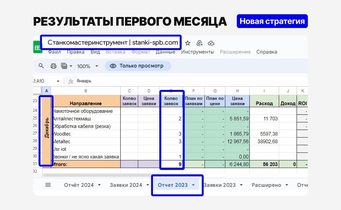Select column G header
This screenshot has width=341, height=210.
click(x=215, y=90)
